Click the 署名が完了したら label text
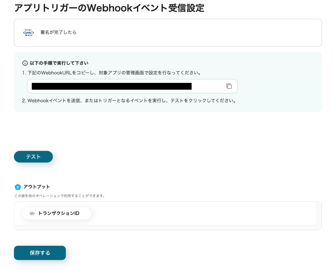 click(x=59, y=32)
